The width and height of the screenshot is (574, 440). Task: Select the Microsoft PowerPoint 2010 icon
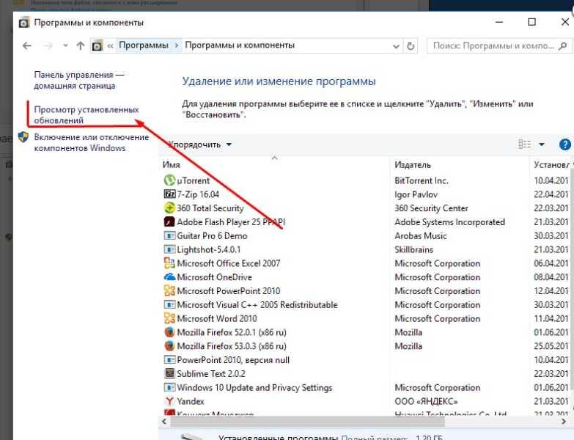[x=169, y=290]
